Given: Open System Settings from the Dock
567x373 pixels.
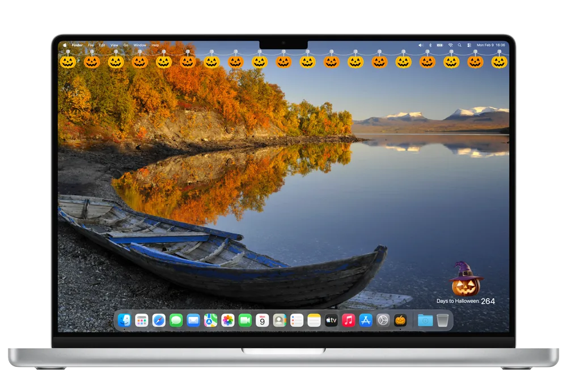Looking at the screenshot, I should click(x=383, y=320).
